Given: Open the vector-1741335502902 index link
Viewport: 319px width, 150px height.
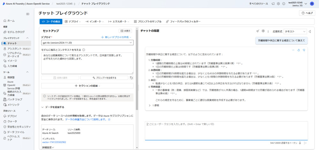Looking at the screenshot, I should click(x=54, y=142).
